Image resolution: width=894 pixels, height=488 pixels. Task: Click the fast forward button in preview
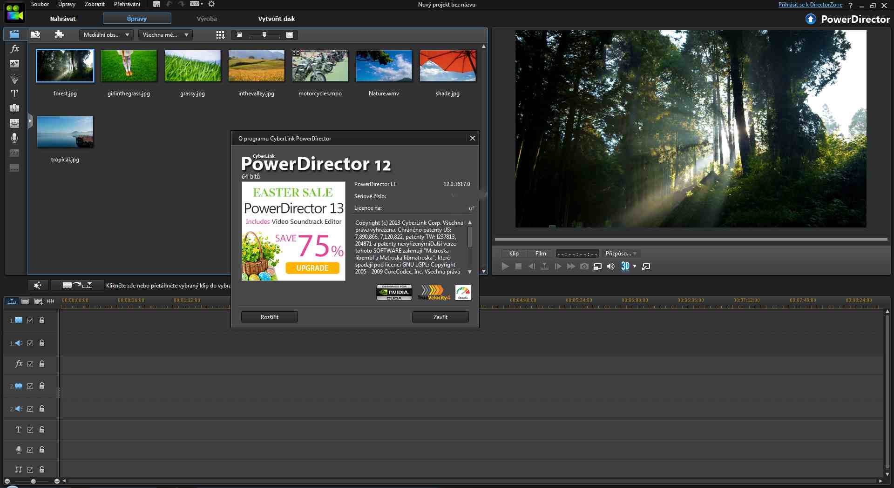571,267
